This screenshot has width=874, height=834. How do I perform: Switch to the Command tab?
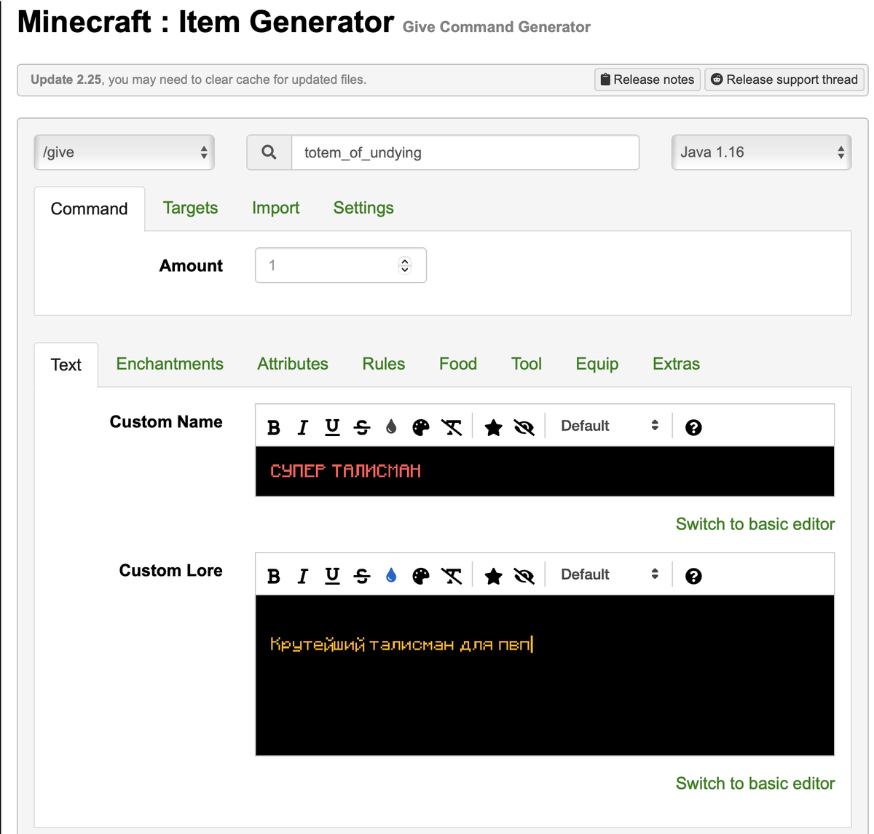(x=89, y=208)
